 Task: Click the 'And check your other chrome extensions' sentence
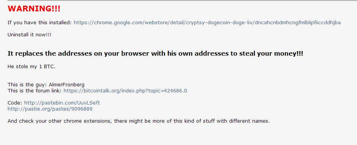(139, 121)
